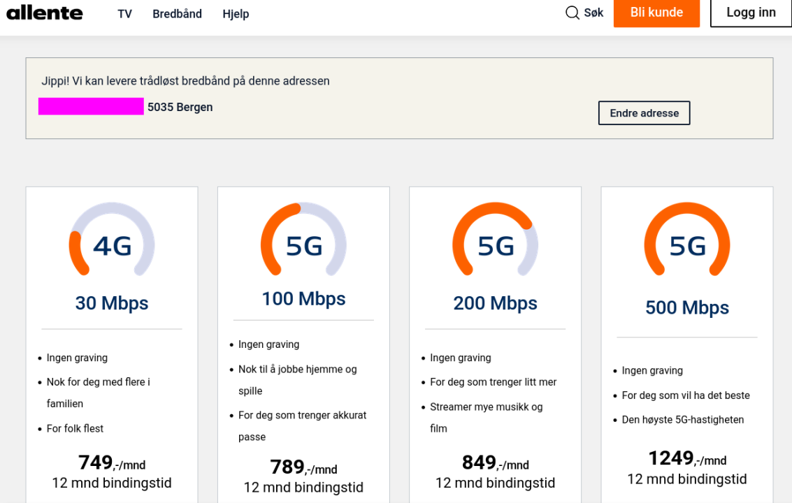Select the 200 Mbps plan heading
Image resolution: width=792 pixels, height=503 pixels.
coord(496,303)
